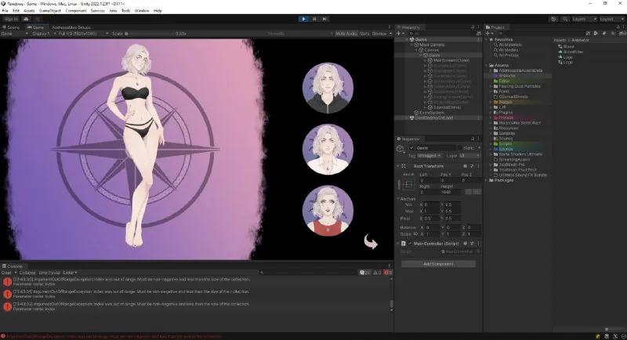This screenshot has width=627, height=340.
Task: Open the Layout dropdown in the top toolbar
Action: coord(612,19)
